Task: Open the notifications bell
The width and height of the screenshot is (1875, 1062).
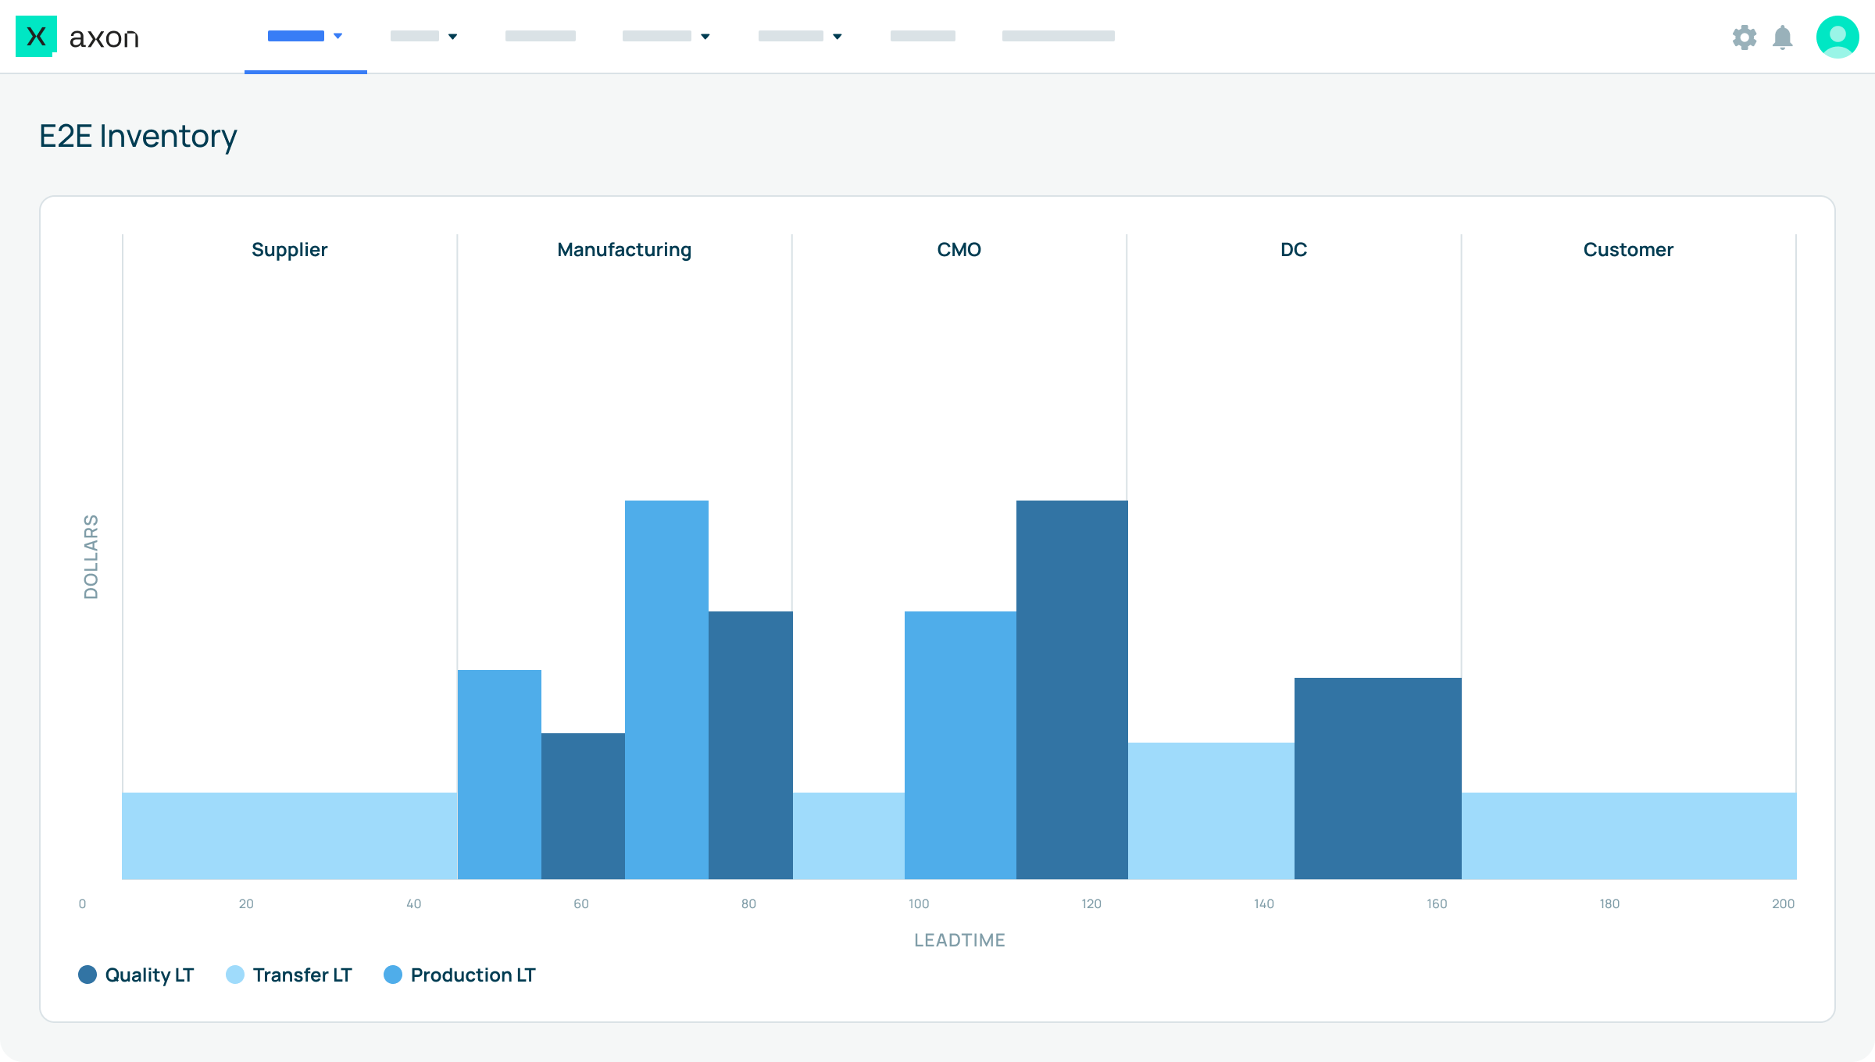Action: coord(1783,37)
